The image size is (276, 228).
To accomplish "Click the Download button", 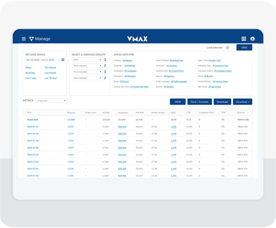I will [222, 102].
